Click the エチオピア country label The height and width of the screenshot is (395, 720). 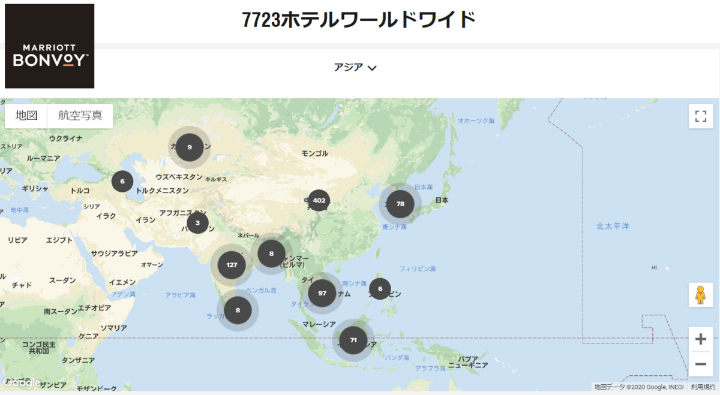(95, 307)
